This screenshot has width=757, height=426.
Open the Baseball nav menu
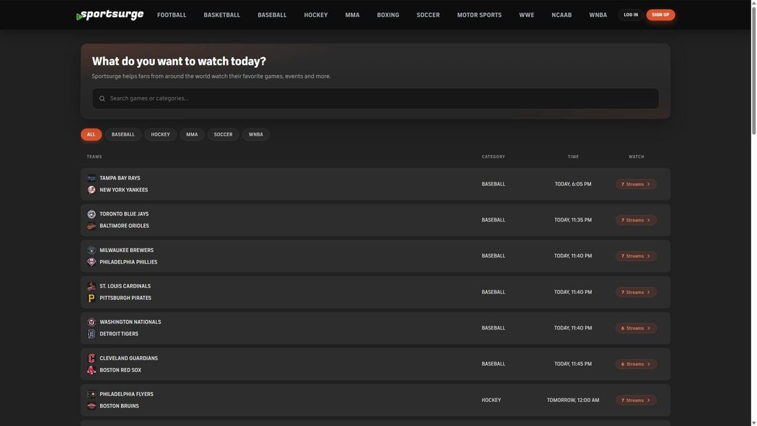[272, 15]
